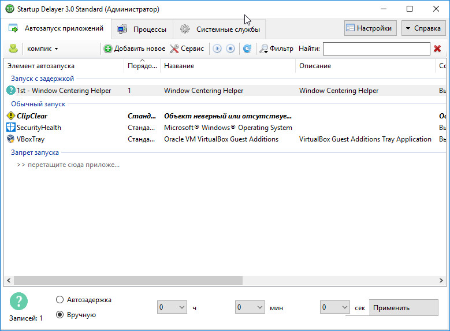The image size is (450, 331).
Task: Click the Настройки button
Action: click(x=370, y=28)
